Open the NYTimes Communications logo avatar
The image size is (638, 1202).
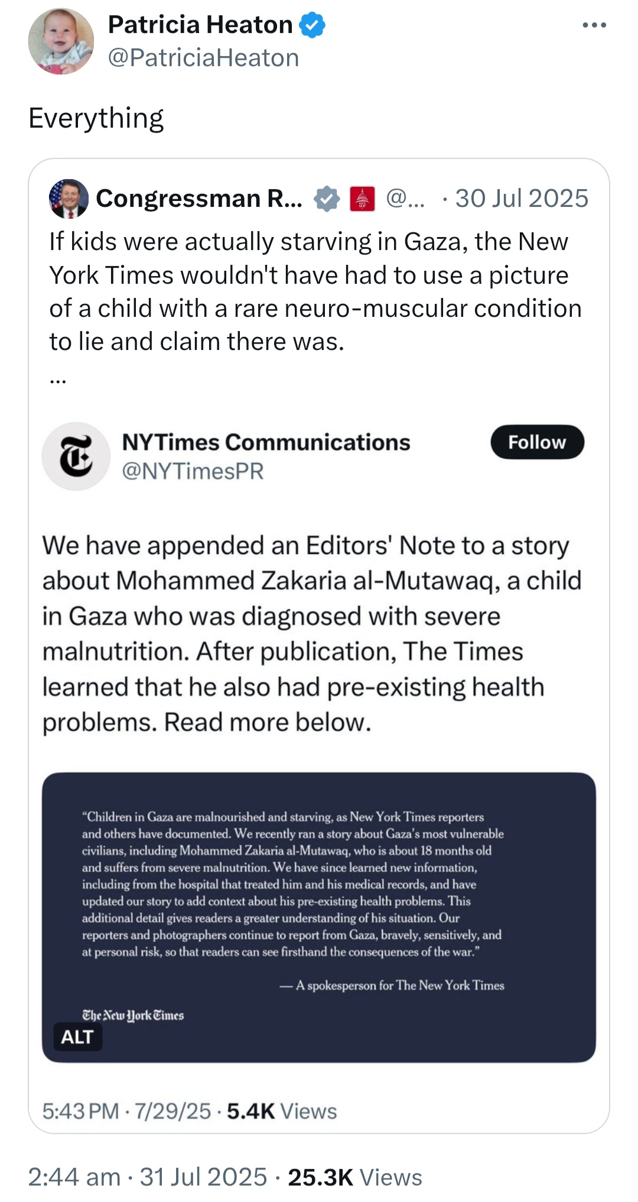click(76, 456)
